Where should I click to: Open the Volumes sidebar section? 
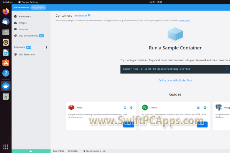point(23,29)
